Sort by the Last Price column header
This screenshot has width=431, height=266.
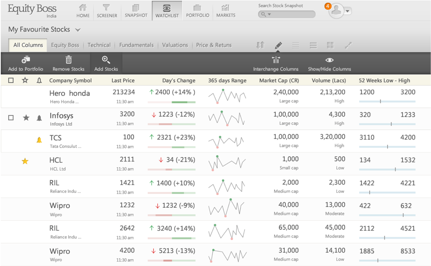pos(123,81)
